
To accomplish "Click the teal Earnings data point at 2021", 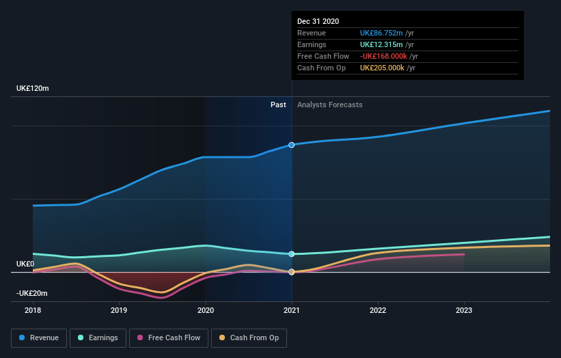I will [x=292, y=254].
